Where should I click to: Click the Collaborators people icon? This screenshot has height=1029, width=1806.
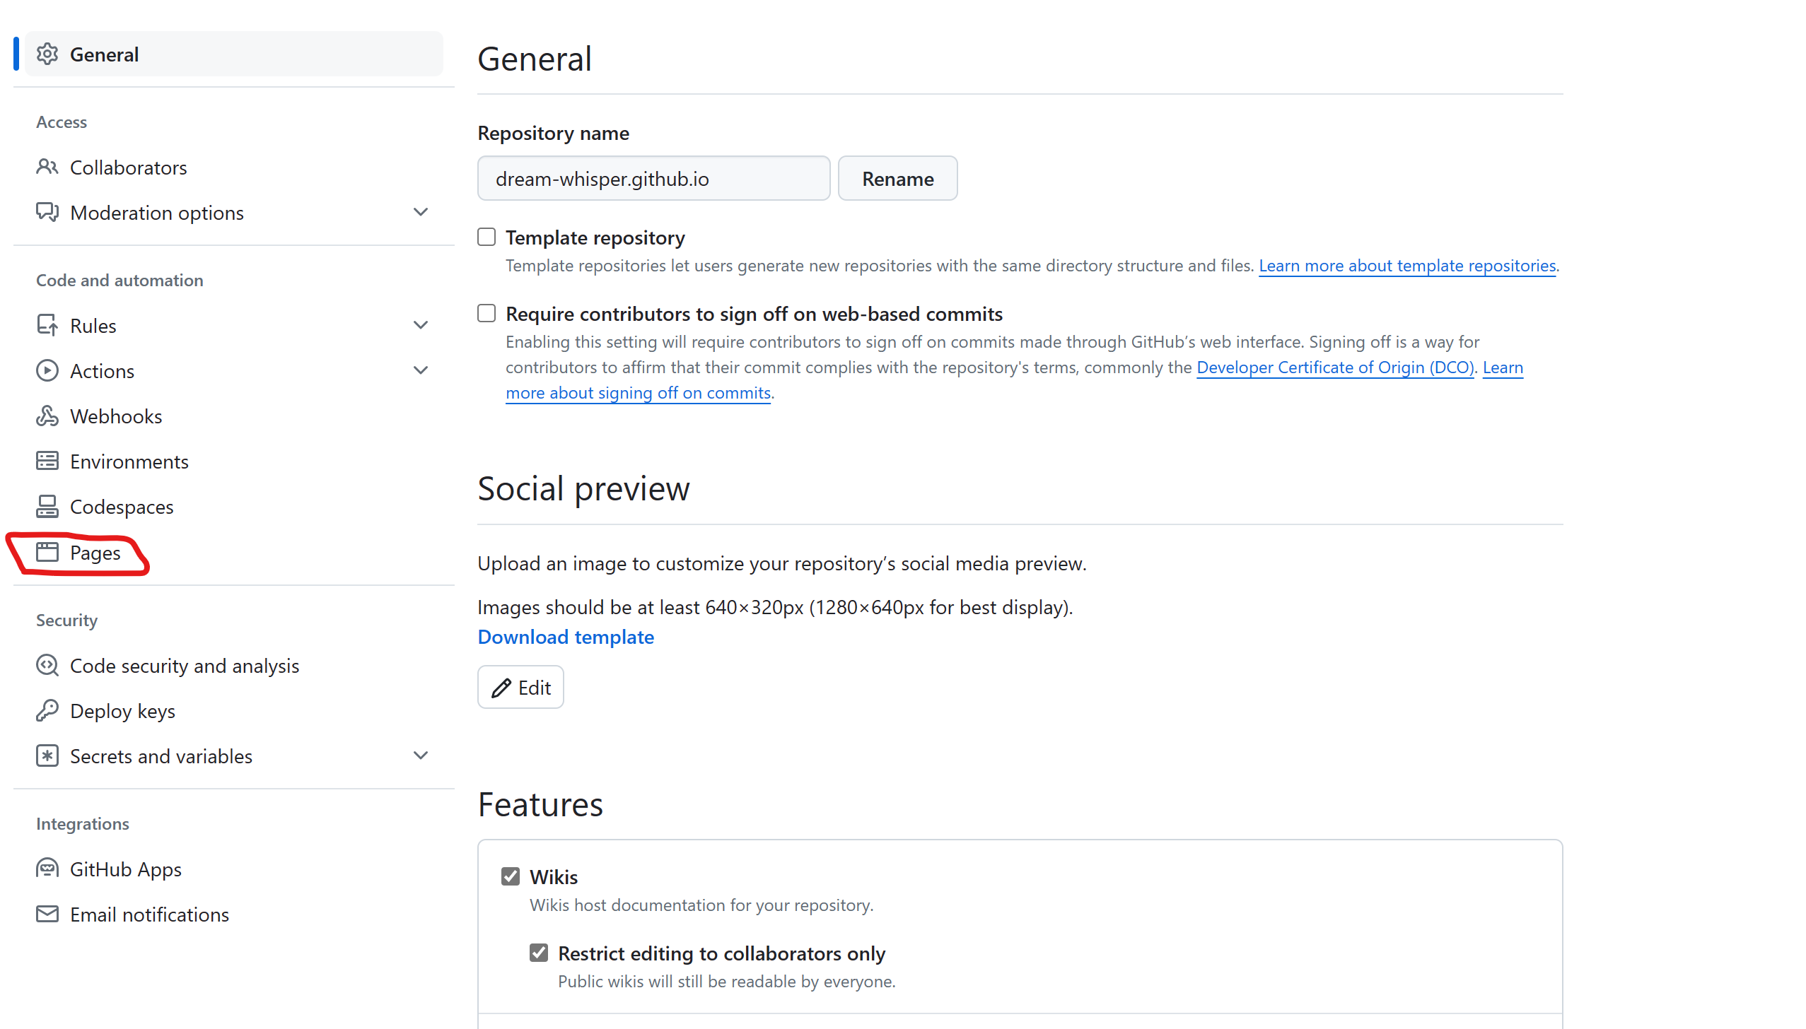pyautogui.click(x=47, y=167)
